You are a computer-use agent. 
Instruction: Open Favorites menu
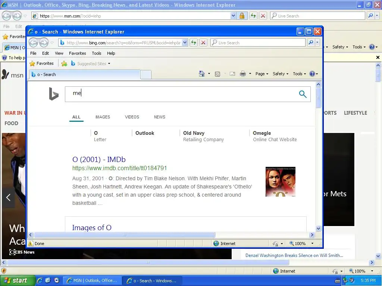point(77,53)
